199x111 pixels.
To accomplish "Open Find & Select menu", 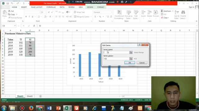I will (x=183, y=15).
